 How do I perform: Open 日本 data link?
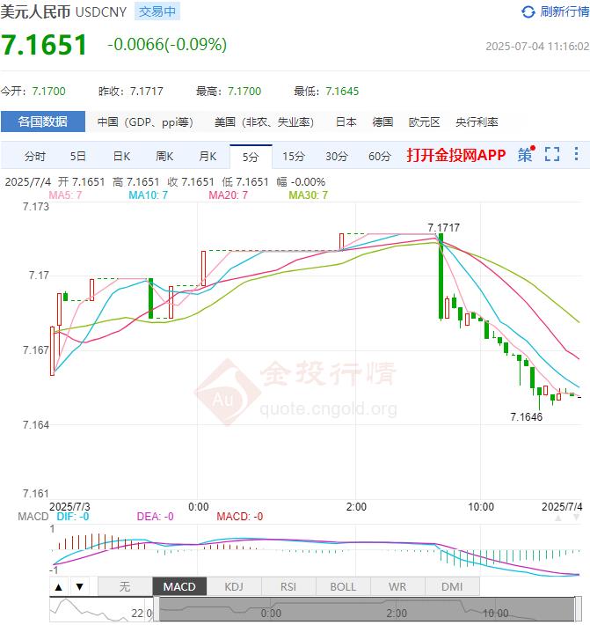point(346,122)
